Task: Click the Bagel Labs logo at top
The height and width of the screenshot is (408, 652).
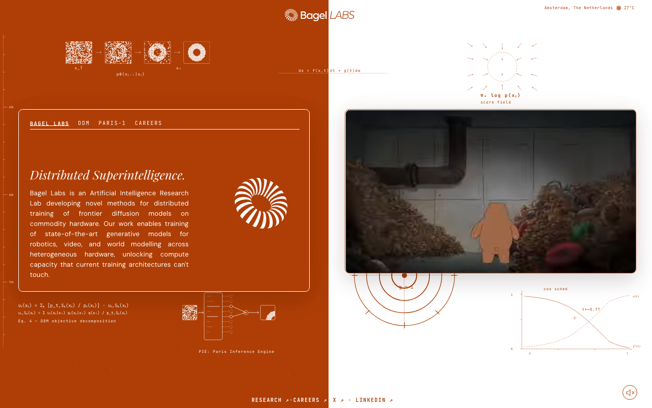Action: coord(319,15)
